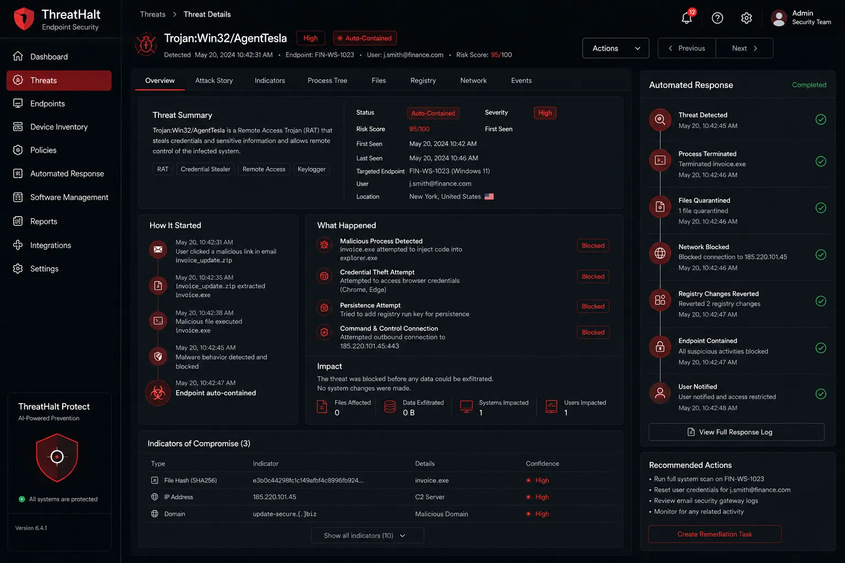Image resolution: width=845 pixels, height=563 pixels.
Task: Click the Keylogger tag
Action: (x=311, y=169)
